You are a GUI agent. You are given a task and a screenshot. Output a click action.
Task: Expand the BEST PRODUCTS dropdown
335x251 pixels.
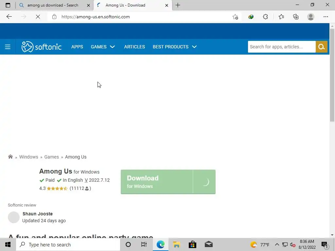click(x=175, y=47)
